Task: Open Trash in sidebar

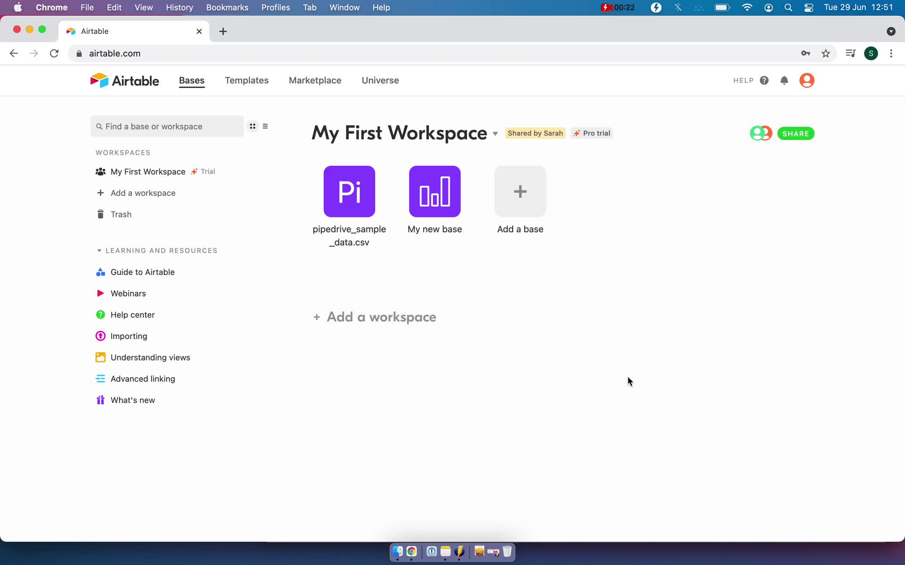Action: tap(121, 214)
